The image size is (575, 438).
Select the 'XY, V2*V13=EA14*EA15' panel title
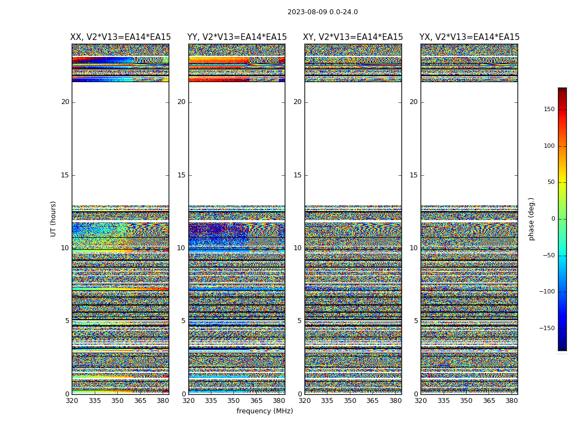353,37
